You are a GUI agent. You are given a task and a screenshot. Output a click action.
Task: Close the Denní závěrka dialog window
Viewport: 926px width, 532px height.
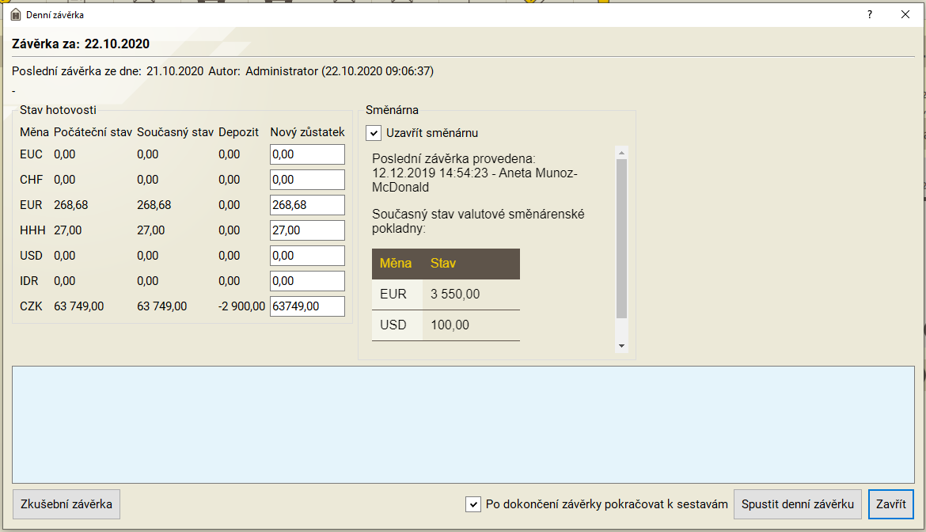click(905, 14)
